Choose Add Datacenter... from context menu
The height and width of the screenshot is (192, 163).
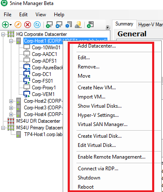click(97, 46)
